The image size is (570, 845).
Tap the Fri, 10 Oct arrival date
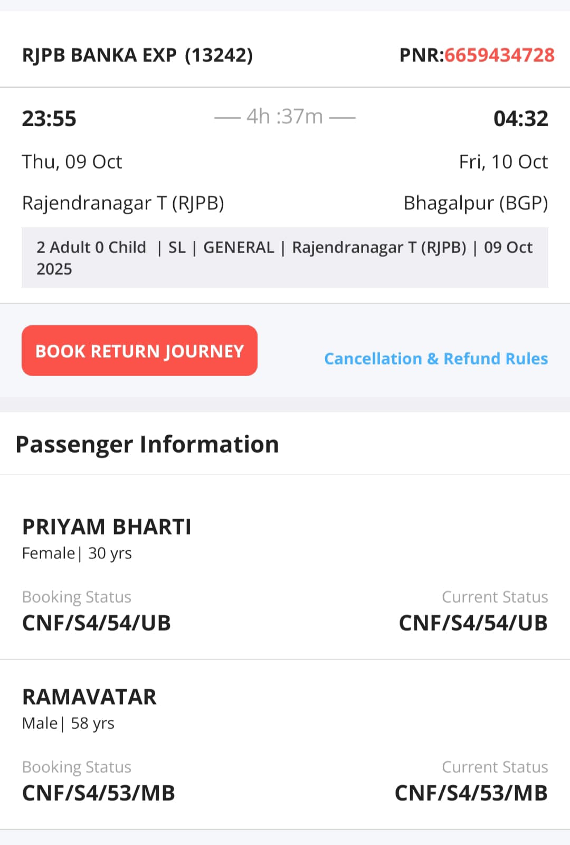503,162
